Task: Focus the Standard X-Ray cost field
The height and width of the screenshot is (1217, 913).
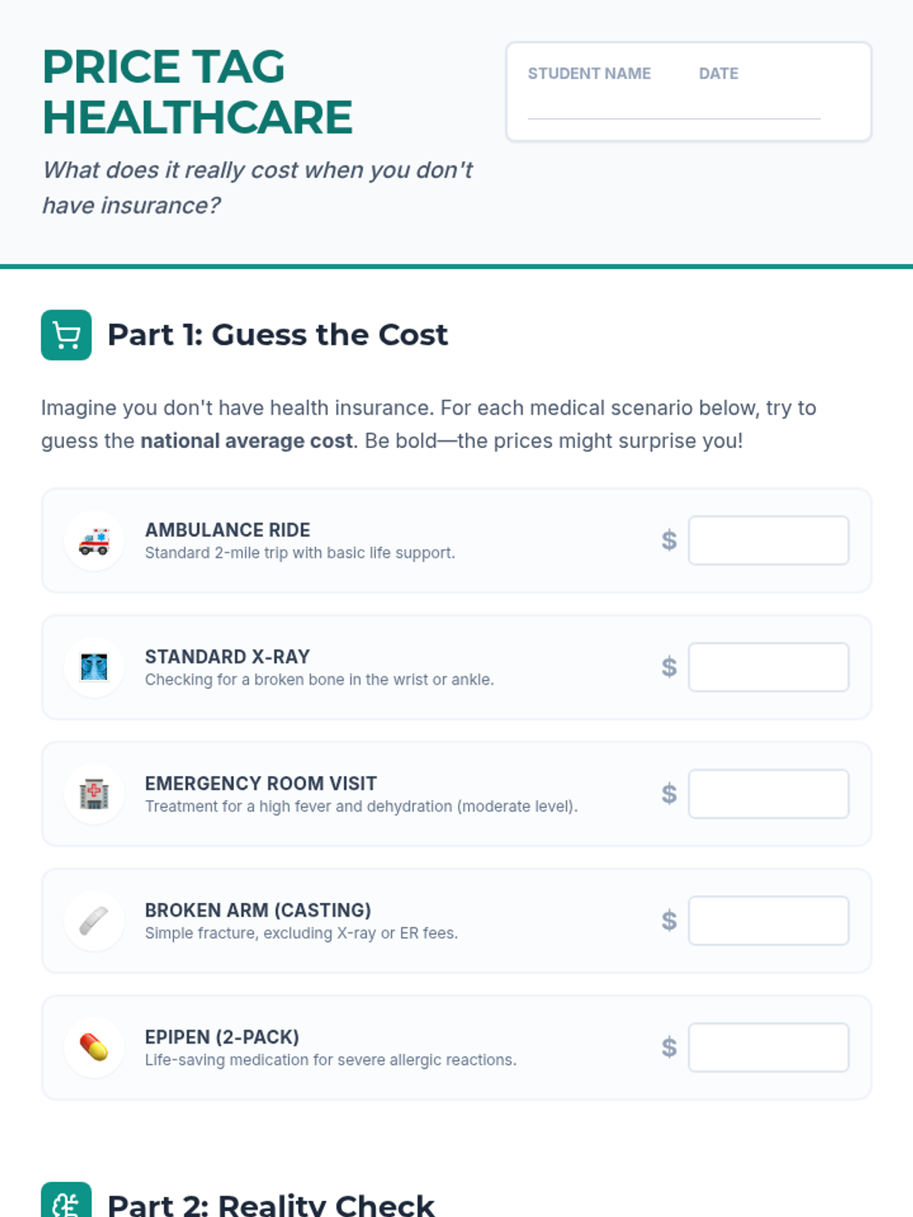Action: [x=768, y=667]
